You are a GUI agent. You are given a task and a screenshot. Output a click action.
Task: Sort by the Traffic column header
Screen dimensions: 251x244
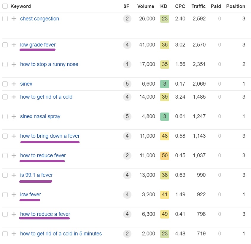[x=198, y=6]
